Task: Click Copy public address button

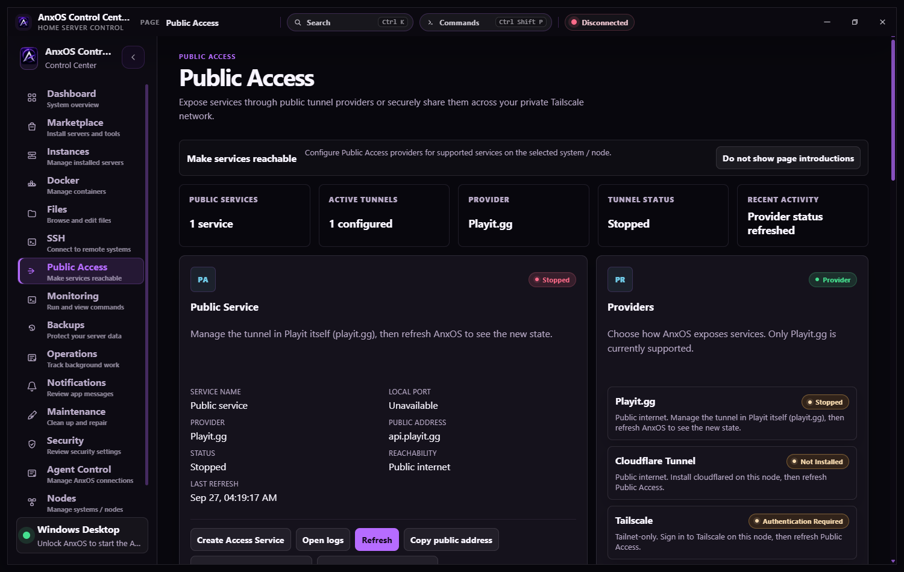Action: [451, 540]
